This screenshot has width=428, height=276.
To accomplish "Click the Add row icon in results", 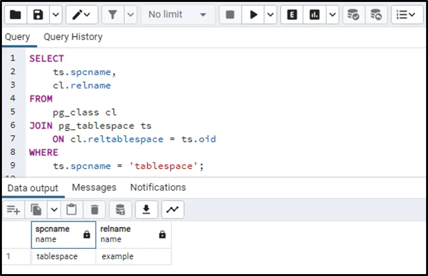I will [13, 209].
